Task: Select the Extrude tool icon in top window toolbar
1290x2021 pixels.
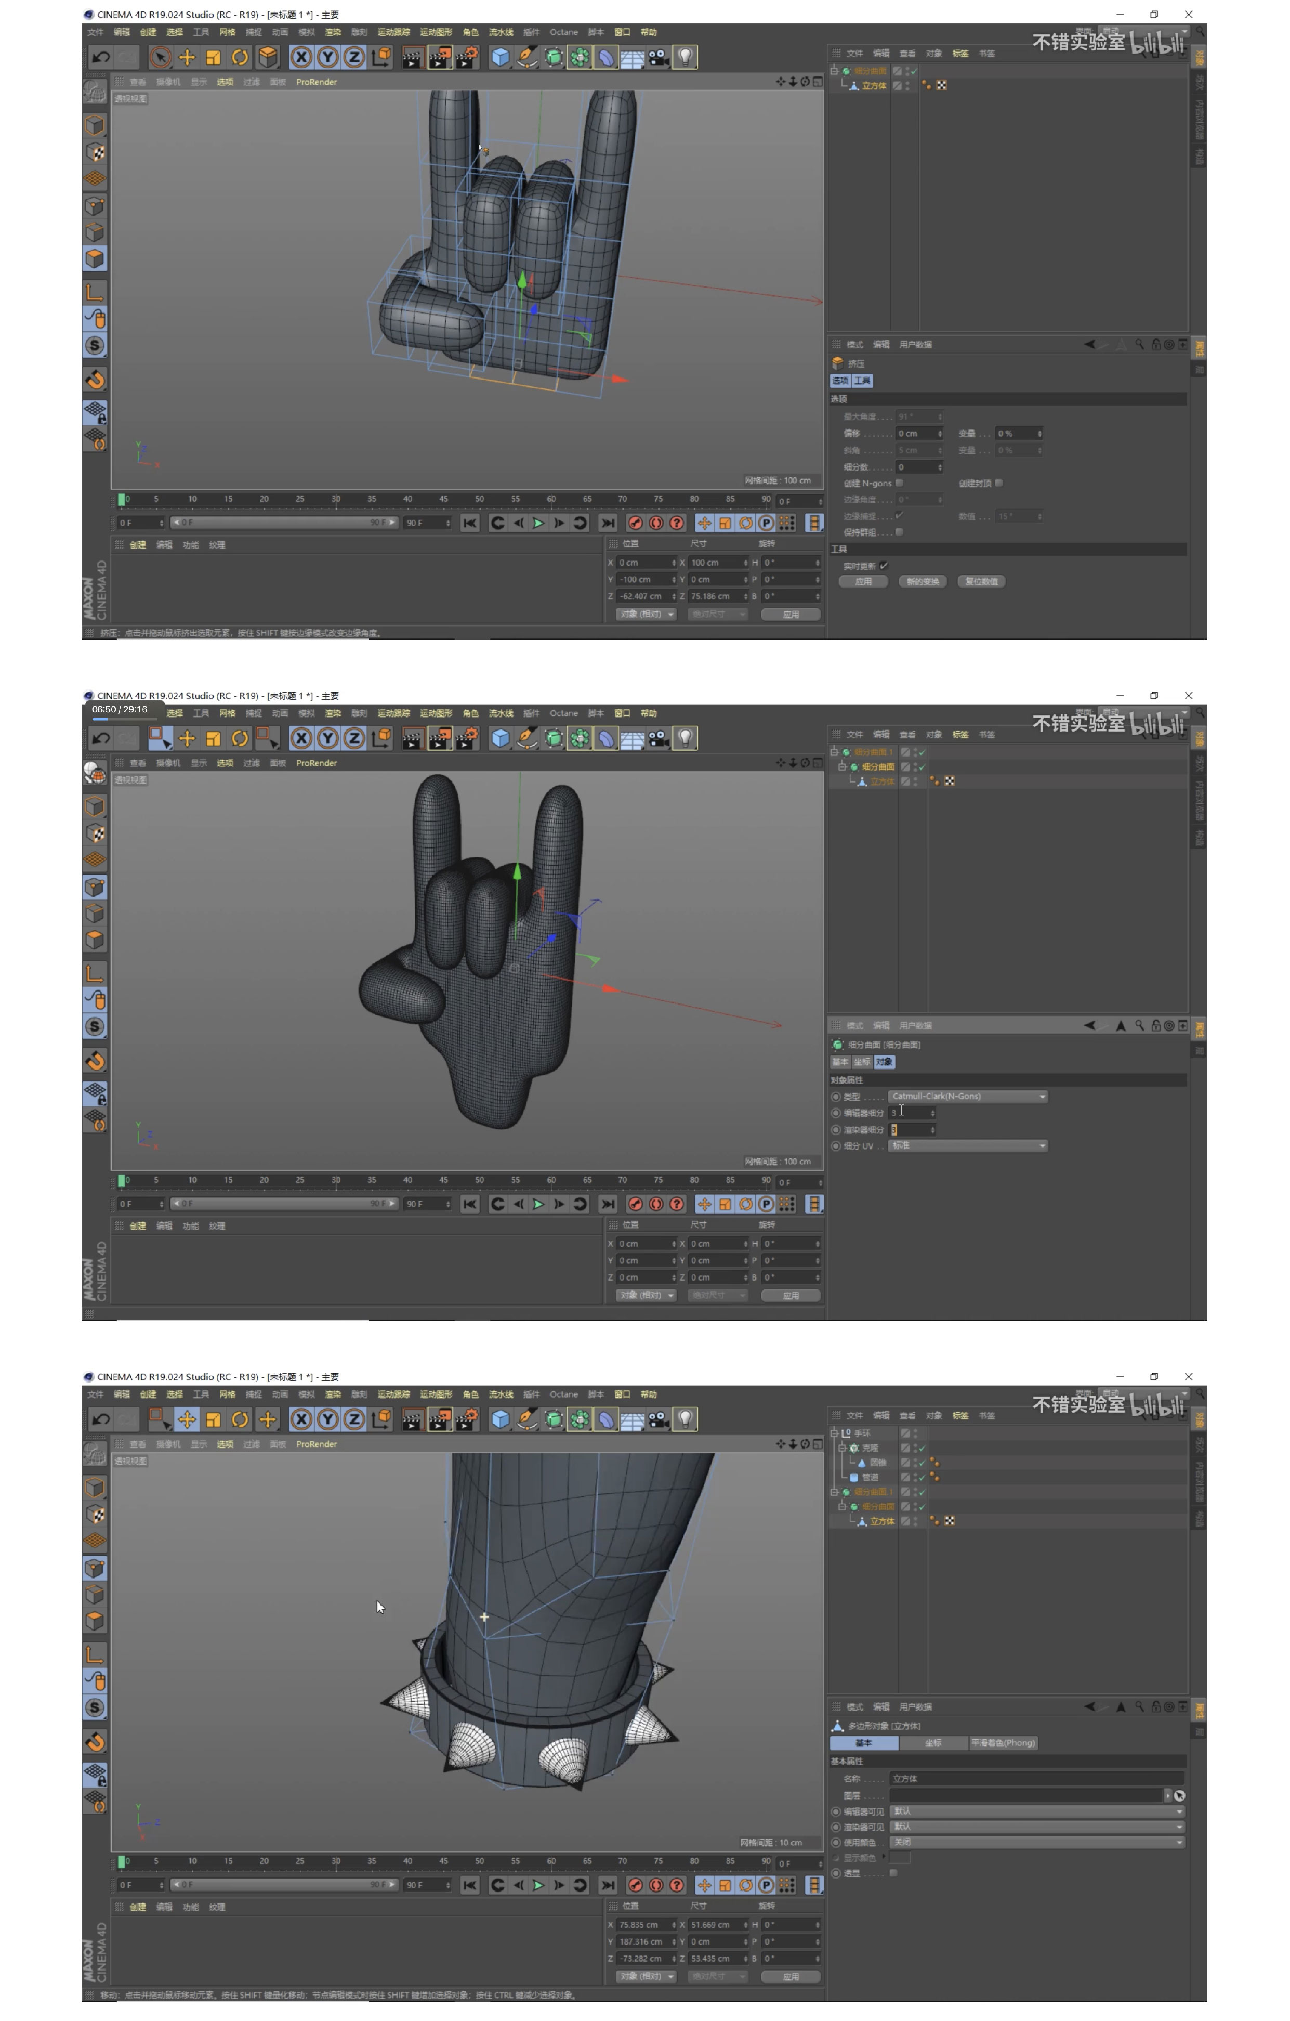Action: tap(268, 57)
